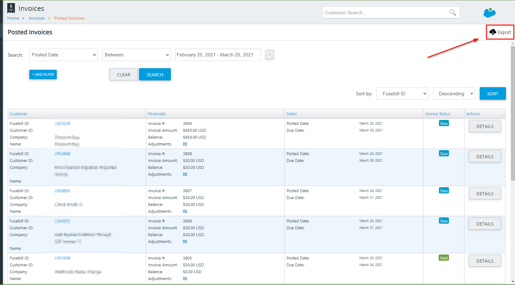This screenshot has height=285, width=515.
Task: Click the scrollbar down arrow
Action: click(x=513, y=282)
